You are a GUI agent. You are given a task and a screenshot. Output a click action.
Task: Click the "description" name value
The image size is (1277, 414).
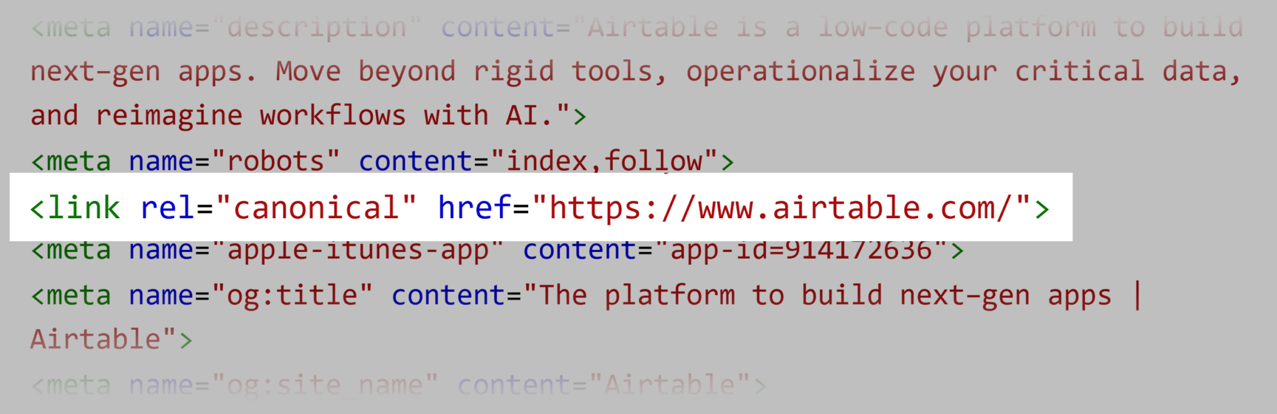tap(317, 28)
